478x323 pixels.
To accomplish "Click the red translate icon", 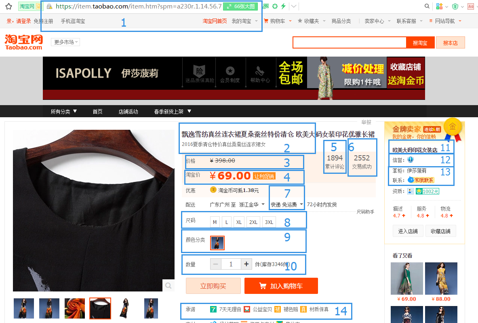I will [x=471, y=6].
